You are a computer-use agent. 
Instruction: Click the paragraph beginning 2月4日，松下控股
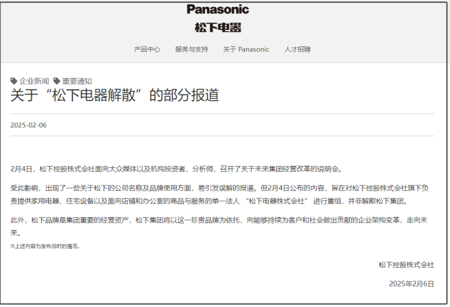[x=177, y=169]
